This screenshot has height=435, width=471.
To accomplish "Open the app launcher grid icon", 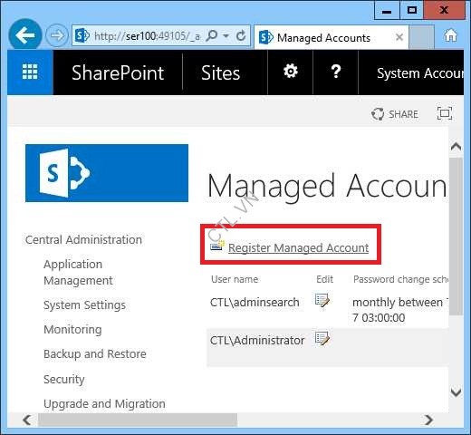I will click(x=30, y=72).
